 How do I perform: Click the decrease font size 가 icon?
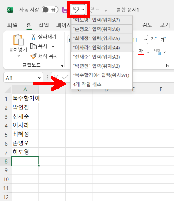pyautogui.click(x=164, y=39)
